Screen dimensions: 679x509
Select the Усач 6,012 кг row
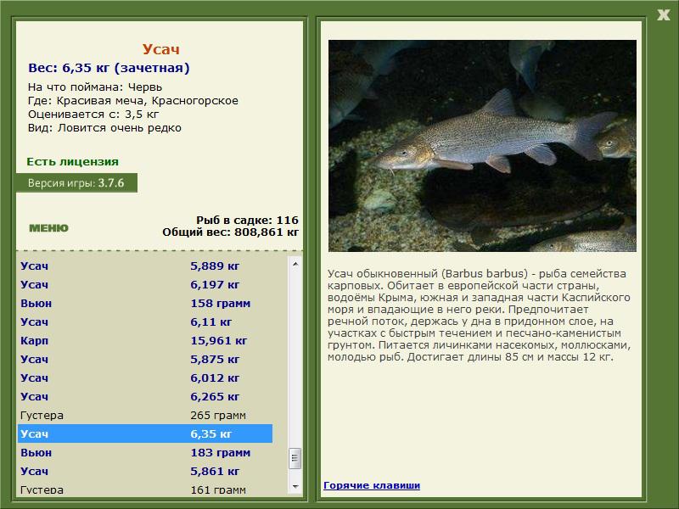[145, 378]
